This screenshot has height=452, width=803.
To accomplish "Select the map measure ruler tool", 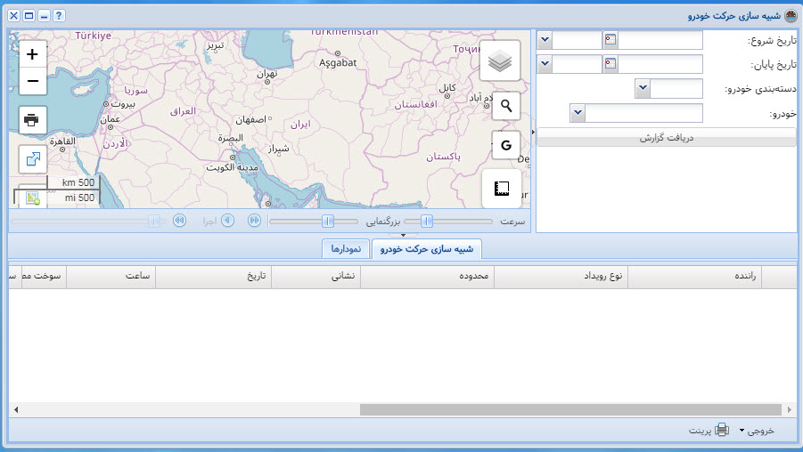I will (x=500, y=189).
